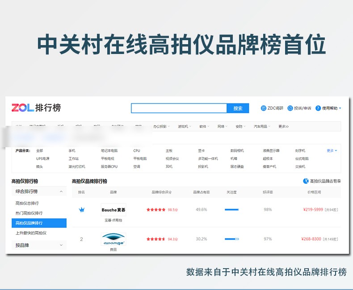Select the highlighted 高拍仪品牌排行 item
The height and width of the screenshot is (290, 353).
[x=39, y=223]
